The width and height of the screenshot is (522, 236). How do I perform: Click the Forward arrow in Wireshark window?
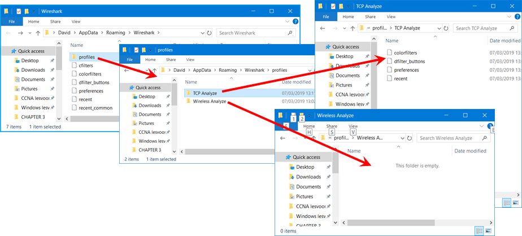(20, 33)
